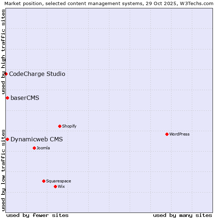Click the Dynamicweb CMS text label

(x=36, y=140)
